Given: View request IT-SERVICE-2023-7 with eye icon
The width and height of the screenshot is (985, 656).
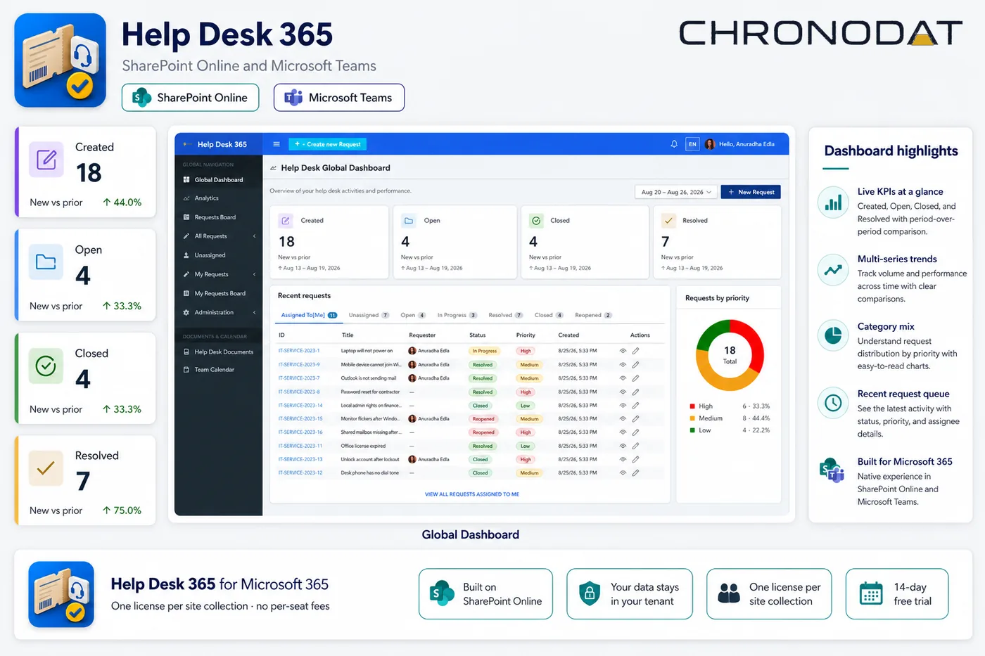Looking at the screenshot, I should click(623, 378).
